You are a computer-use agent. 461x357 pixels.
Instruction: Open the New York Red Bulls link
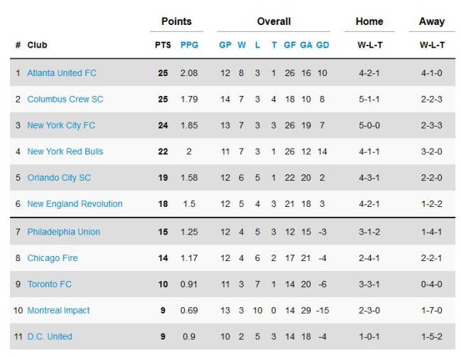tap(65, 151)
